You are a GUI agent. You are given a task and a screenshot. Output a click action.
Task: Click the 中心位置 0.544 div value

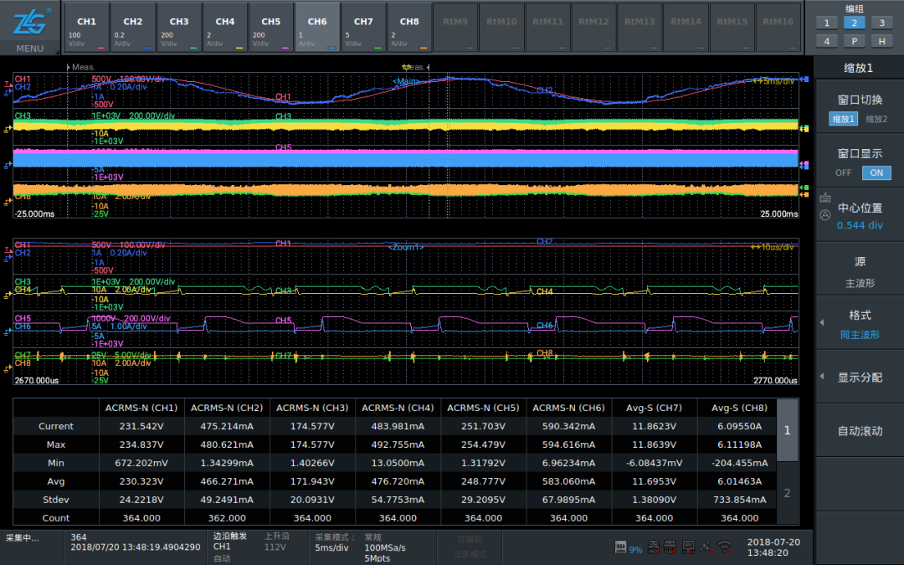pyautogui.click(x=860, y=225)
